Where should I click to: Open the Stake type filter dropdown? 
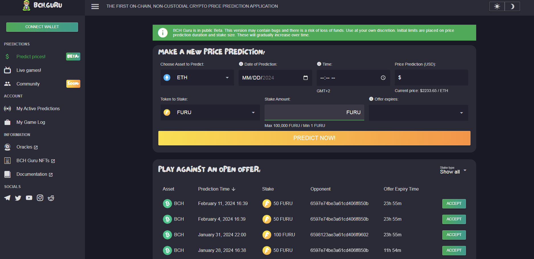click(453, 170)
